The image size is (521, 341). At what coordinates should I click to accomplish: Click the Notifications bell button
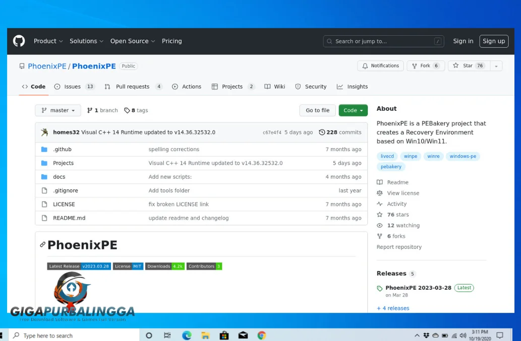click(380, 65)
